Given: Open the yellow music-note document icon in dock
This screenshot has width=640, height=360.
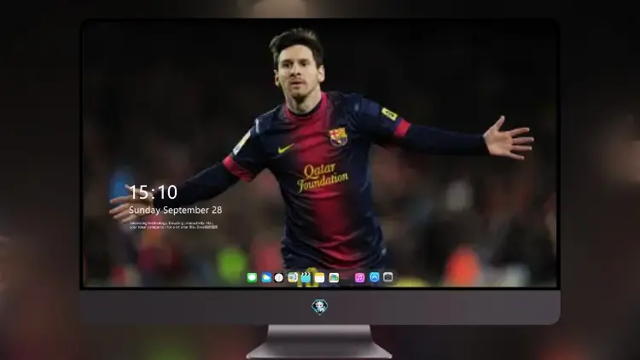Looking at the screenshot, I should point(293,277).
